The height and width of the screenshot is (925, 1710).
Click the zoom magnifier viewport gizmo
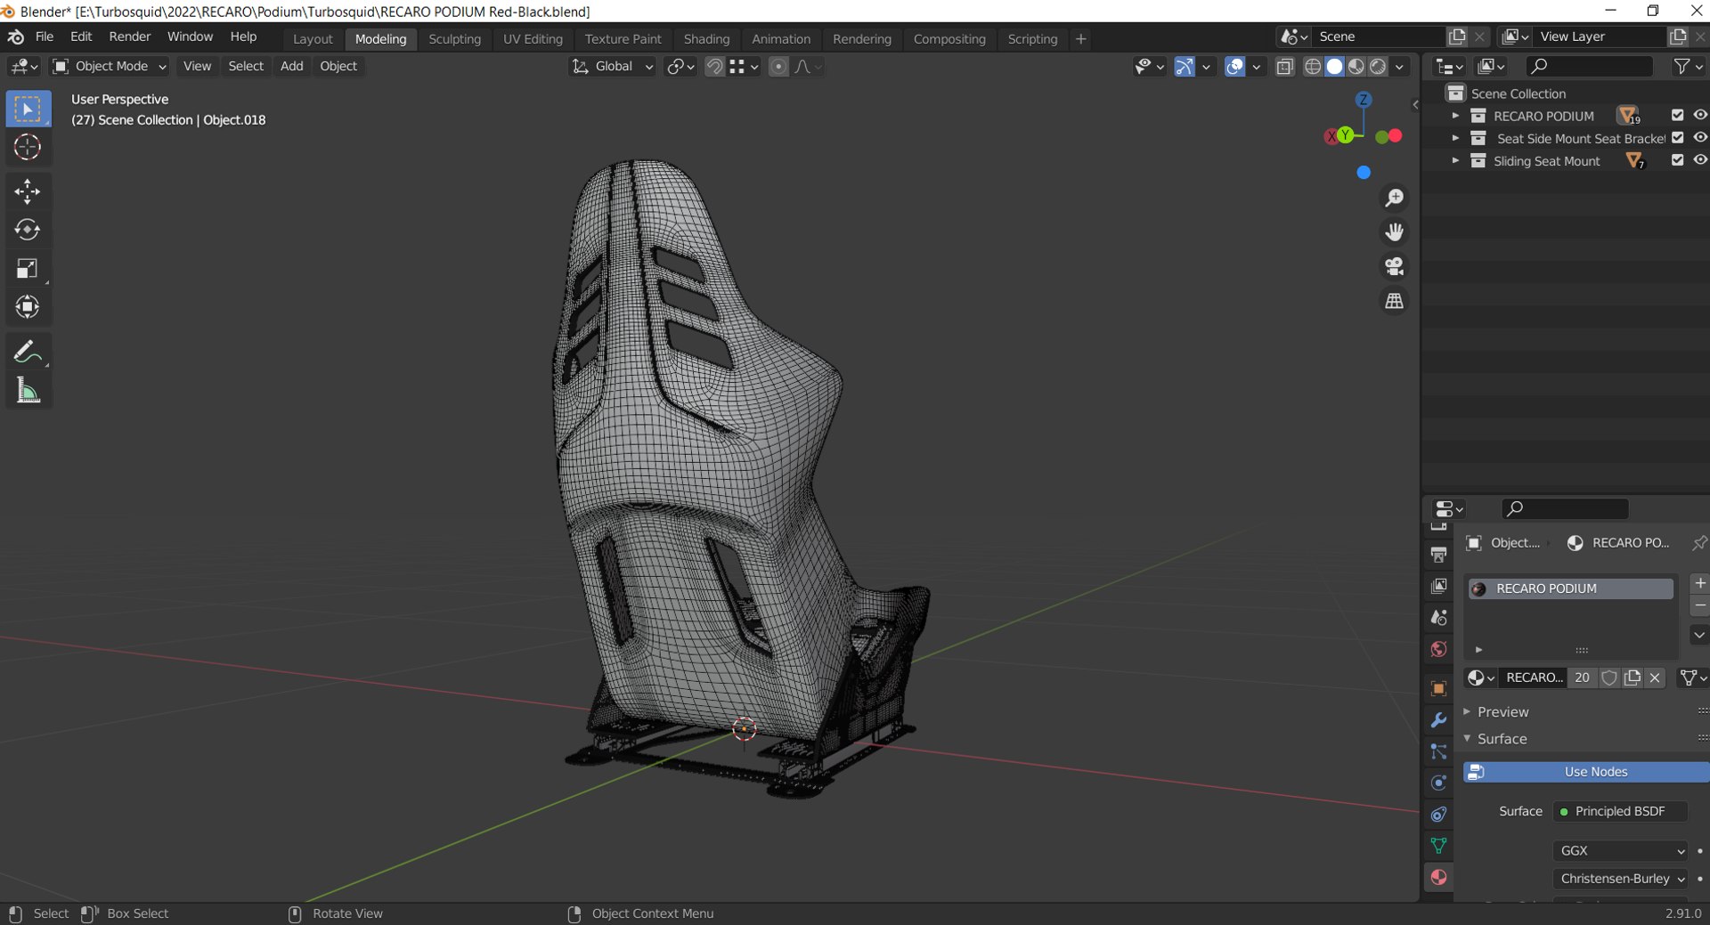coord(1394,198)
